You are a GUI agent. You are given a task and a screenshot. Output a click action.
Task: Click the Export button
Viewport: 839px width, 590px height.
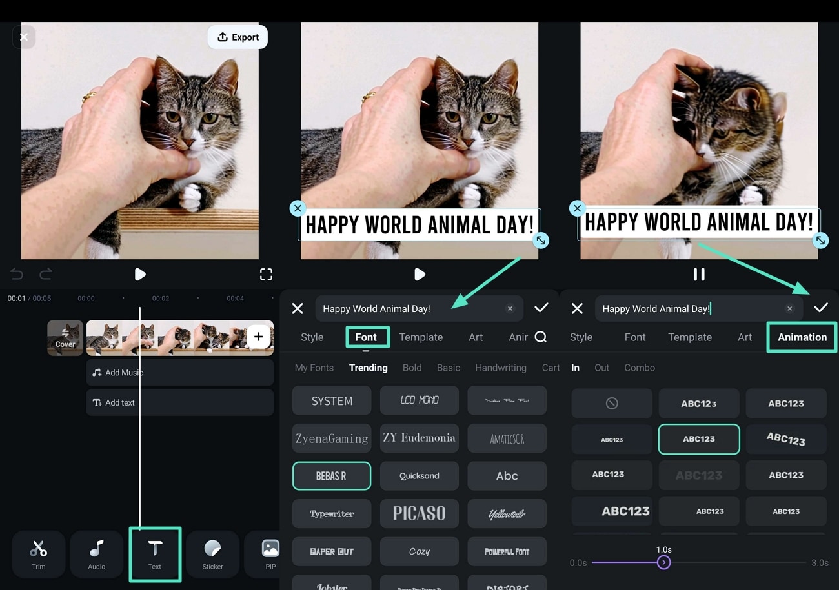point(238,37)
